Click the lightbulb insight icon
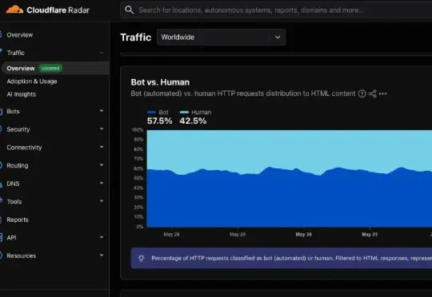Screen dimensions: 432x297 [x=142, y=258]
